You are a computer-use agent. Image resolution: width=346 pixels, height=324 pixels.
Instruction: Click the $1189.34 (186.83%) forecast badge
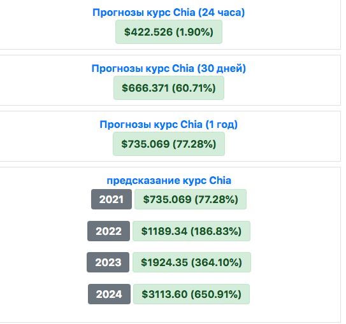[x=191, y=231]
